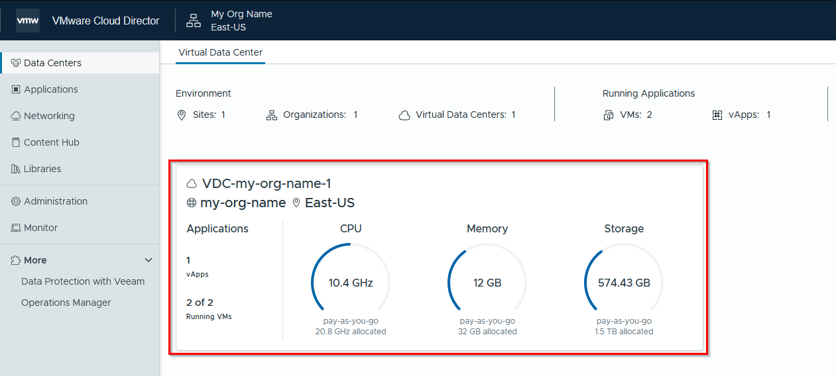
Task: Click the Sites location pin icon
Action: pos(182,115)
